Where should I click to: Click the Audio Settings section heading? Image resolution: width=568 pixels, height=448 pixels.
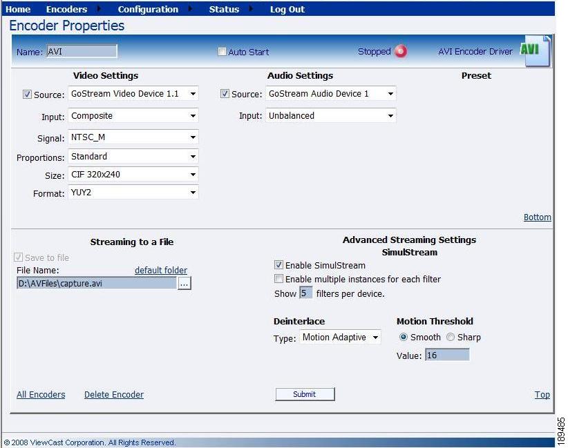300,76
